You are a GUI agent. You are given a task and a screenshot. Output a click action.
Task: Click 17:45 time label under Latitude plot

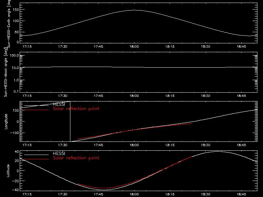click(x=98, y=194)
